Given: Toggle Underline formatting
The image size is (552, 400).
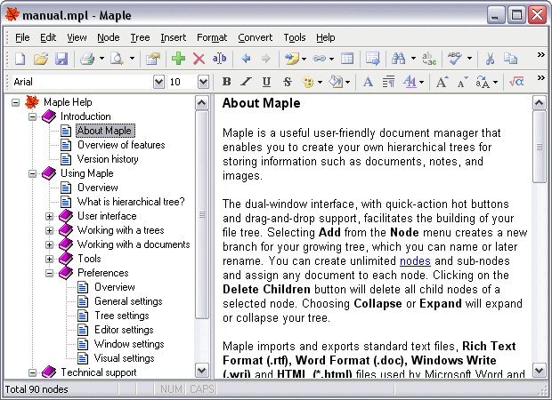Looking at the screenshot, I should point(266,82).
